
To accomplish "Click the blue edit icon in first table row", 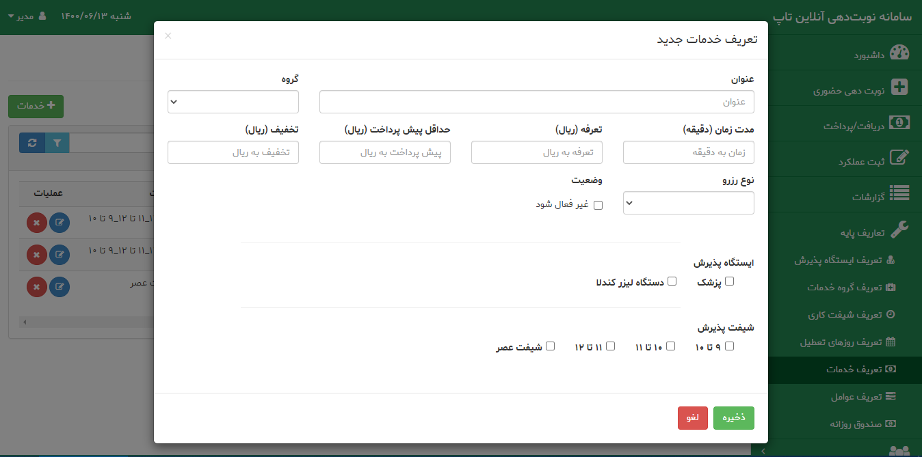I will click(x=60, y=223).
